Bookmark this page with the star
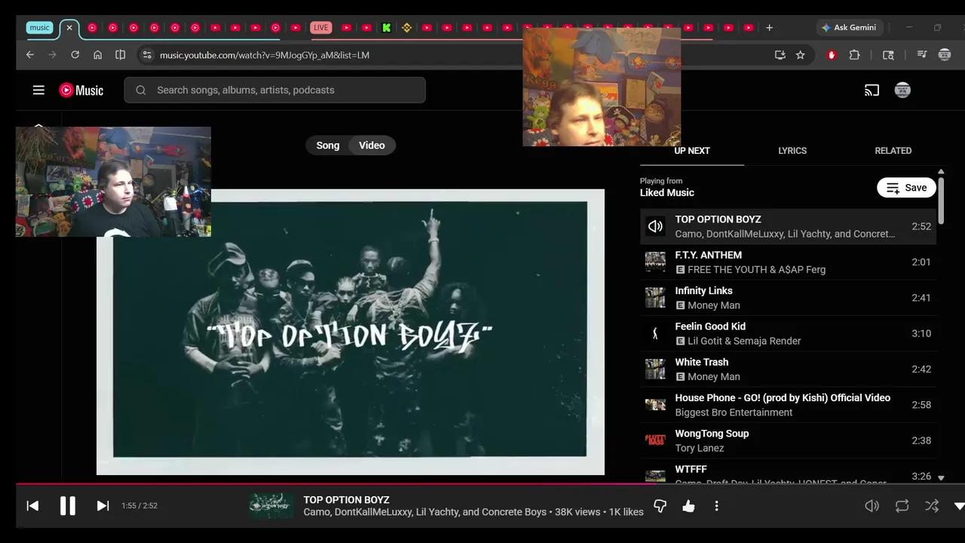This screenshot has height=543, width=965. pyautogui.click(x=800, y=55)
